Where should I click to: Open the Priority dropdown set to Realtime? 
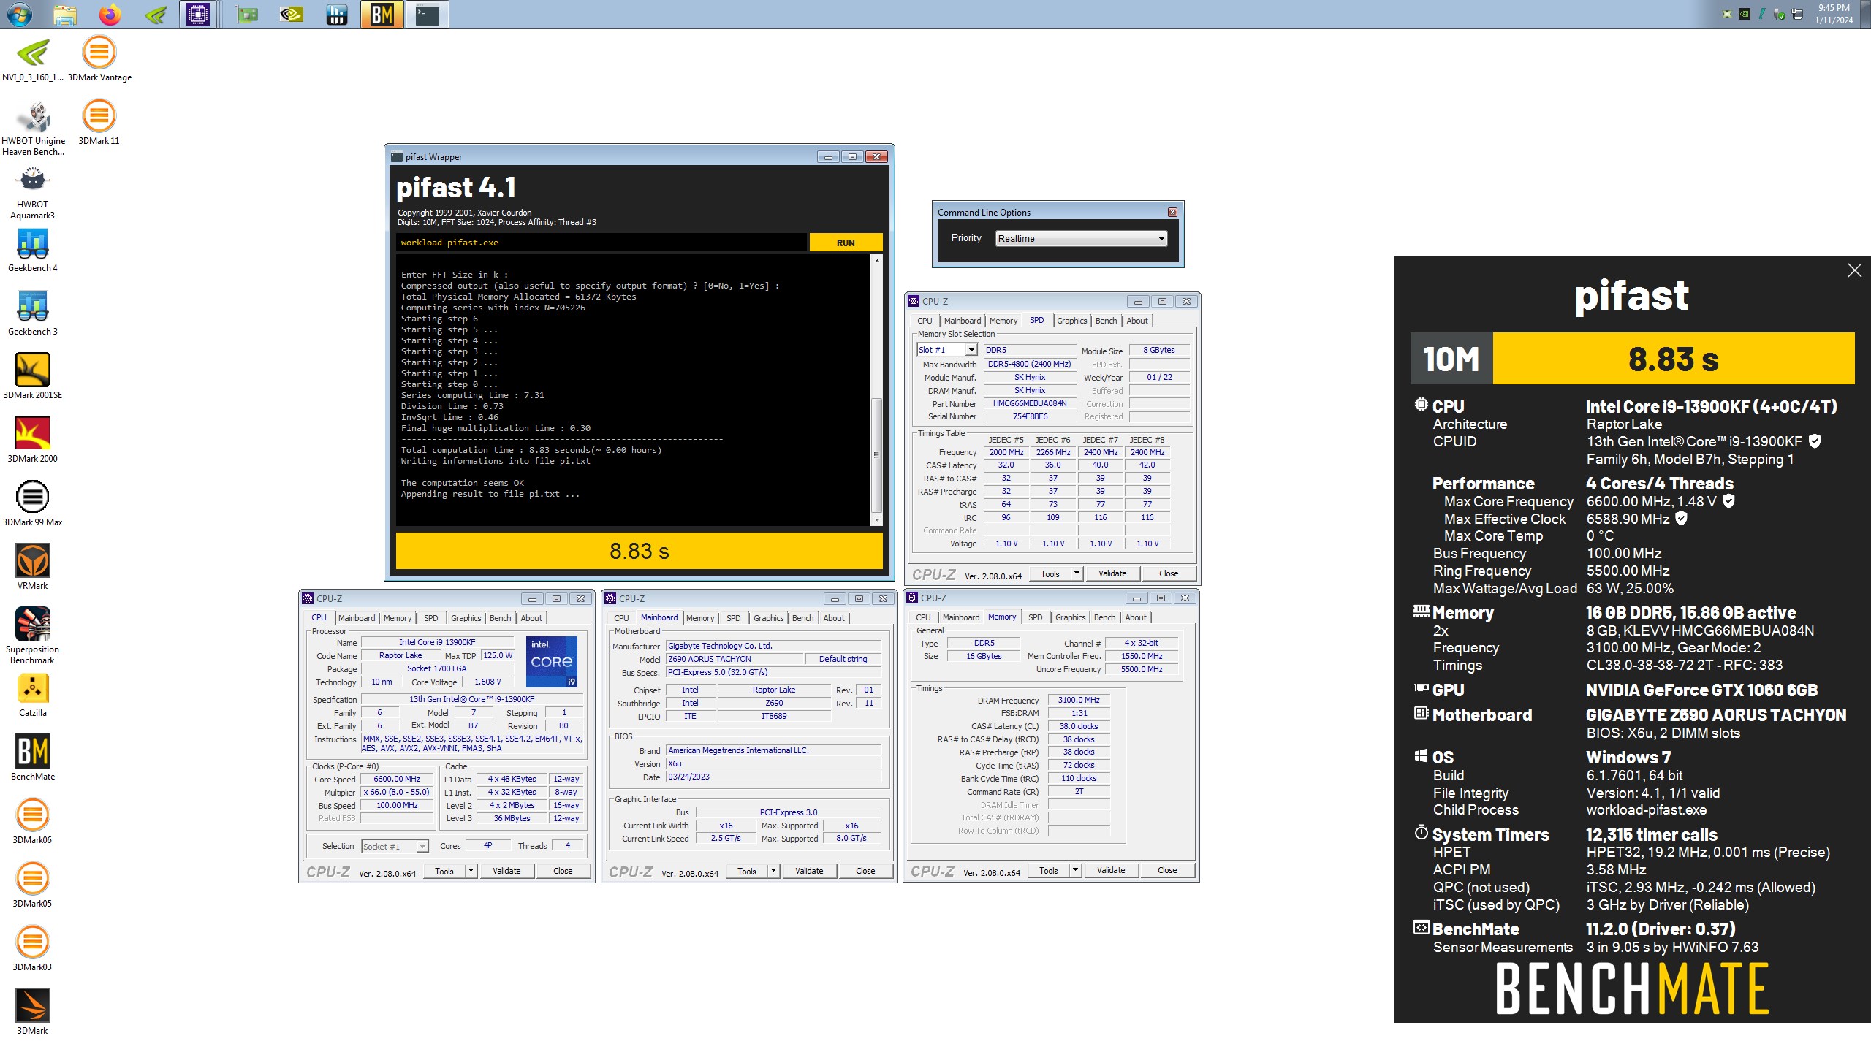[1081, 239]
